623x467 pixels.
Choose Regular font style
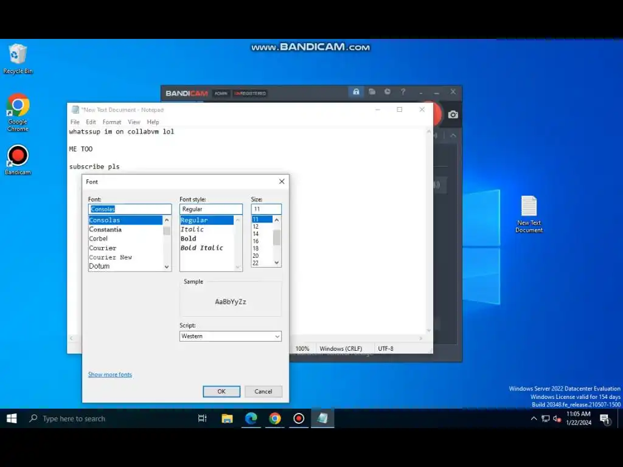click(x=207, y=220)
